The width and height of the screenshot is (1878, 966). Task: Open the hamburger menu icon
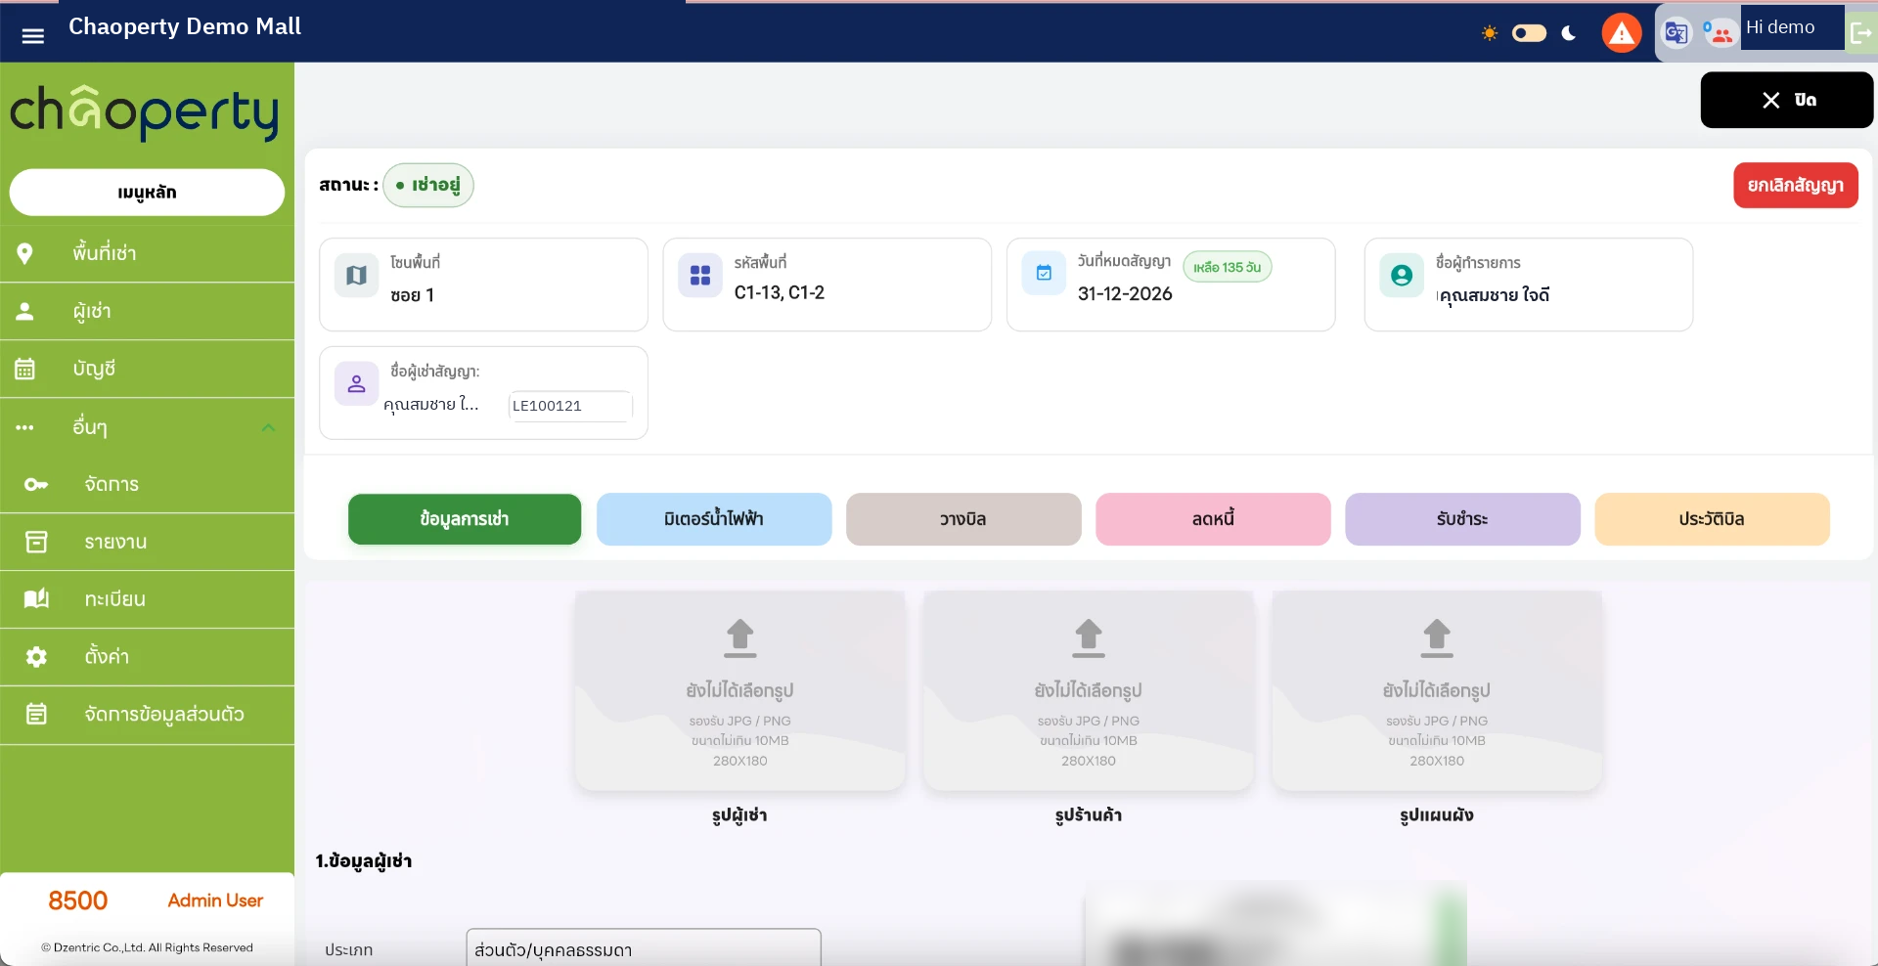coord(33,36)
